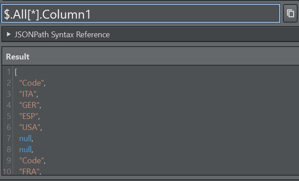The width and height of the screenshot is (299, 181).
Task: Click the null value on line 7
Action: tap(25, 138)
